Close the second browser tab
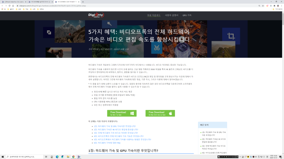 pos(52,2)
